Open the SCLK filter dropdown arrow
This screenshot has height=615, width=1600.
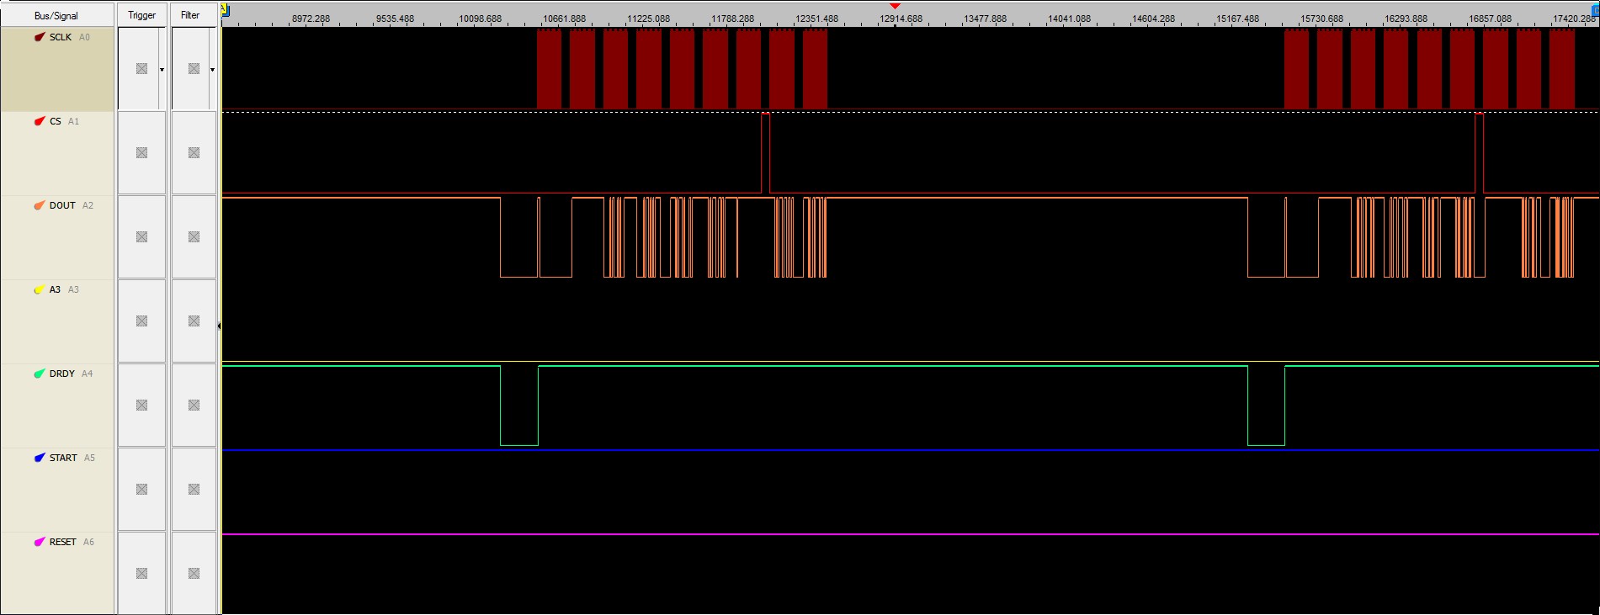[212, 69]
